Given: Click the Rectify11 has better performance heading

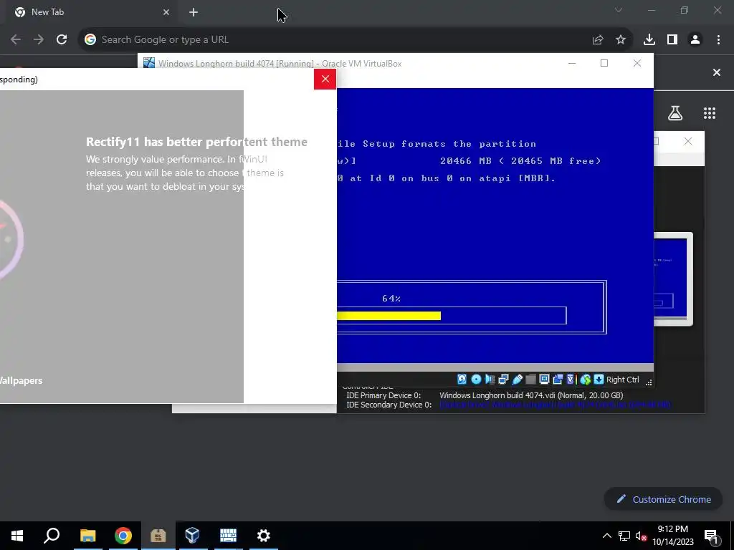Looking at the screenshot, I should (x=196, y=142).
